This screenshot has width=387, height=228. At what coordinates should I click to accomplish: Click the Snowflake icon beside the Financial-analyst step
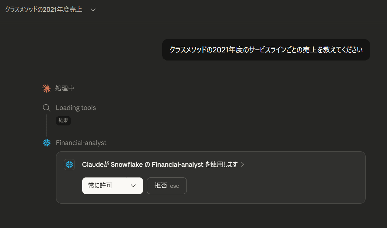pyautogui.click(x=46, y=143)
